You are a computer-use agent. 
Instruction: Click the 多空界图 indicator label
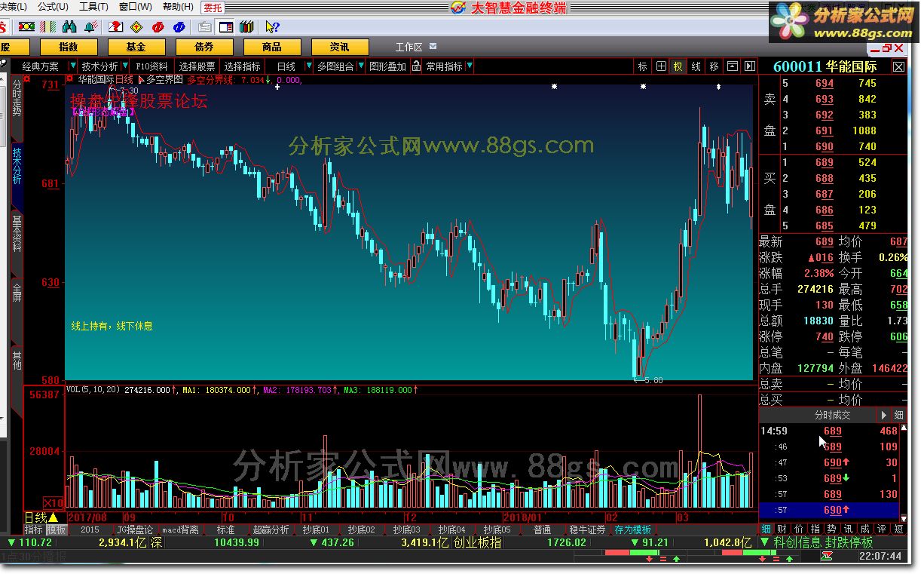tap(164, 78)
